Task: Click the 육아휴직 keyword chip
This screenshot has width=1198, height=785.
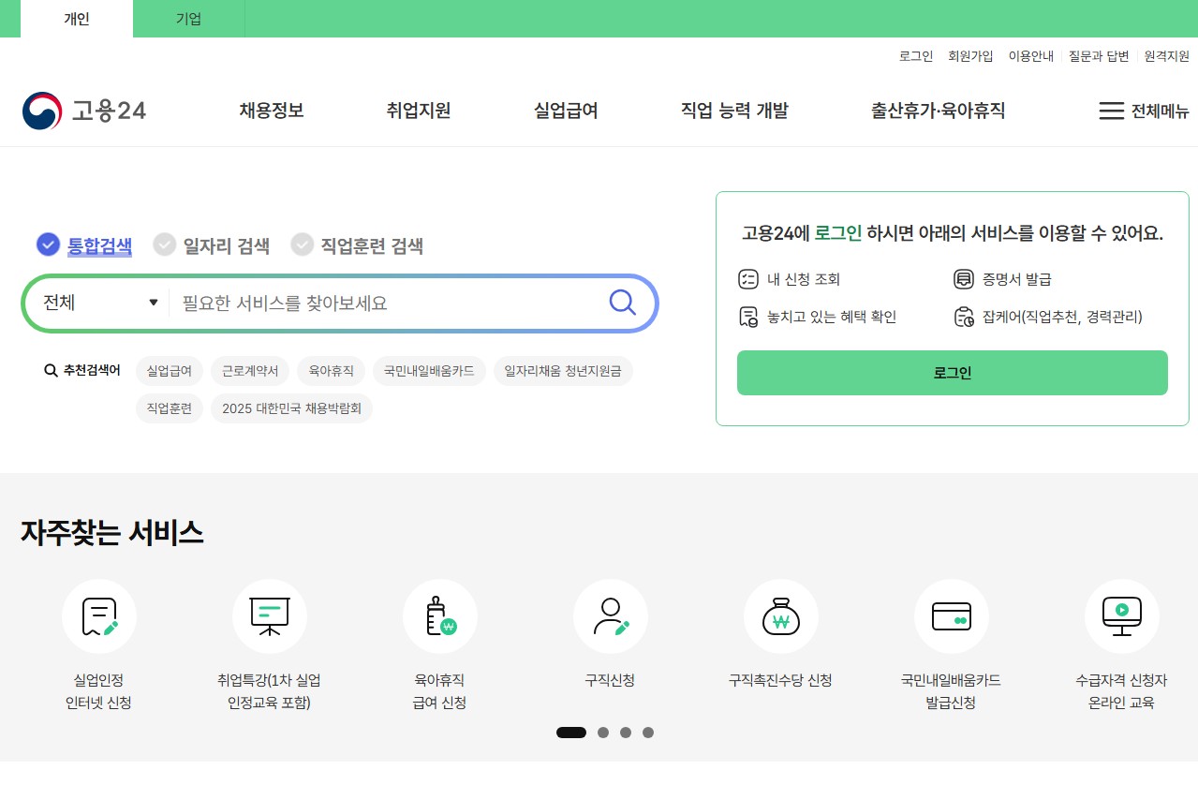Action: pos(331,371)
